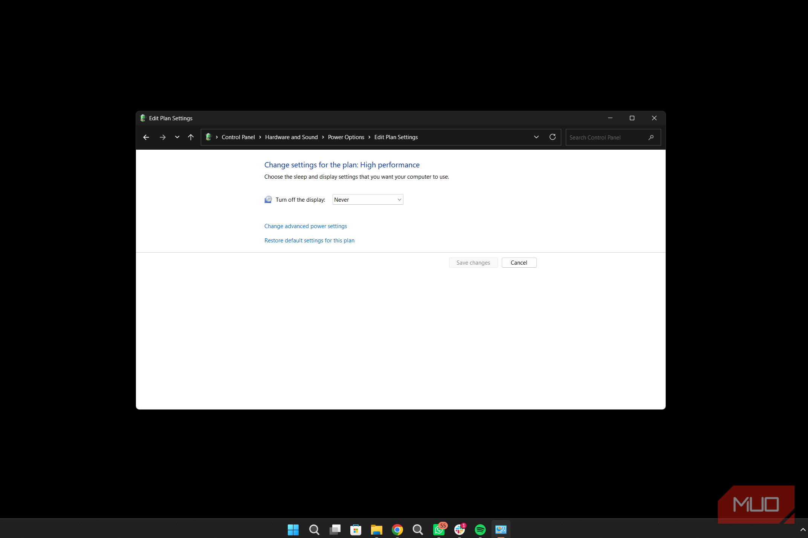Screen dimensions: 808x538
Task: Open the Turn off the display dropdown
Action: point(368,199)
